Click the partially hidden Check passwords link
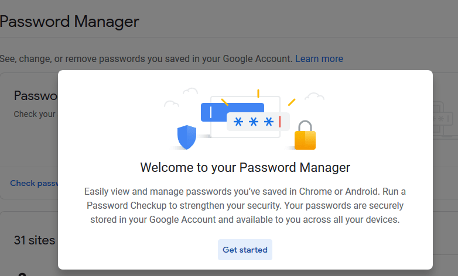Viewport: 458px width, 276px height. 34,183
